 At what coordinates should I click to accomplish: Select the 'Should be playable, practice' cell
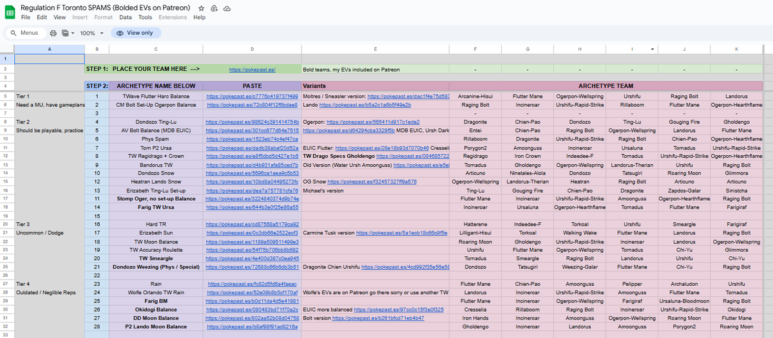(50, 130)
